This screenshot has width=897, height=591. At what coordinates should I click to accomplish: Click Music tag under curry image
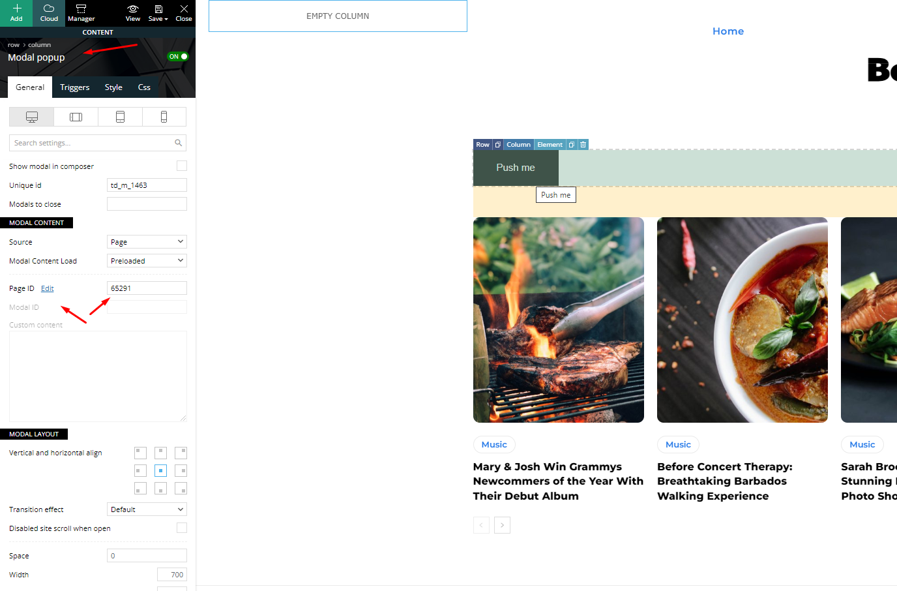[678, 445]
